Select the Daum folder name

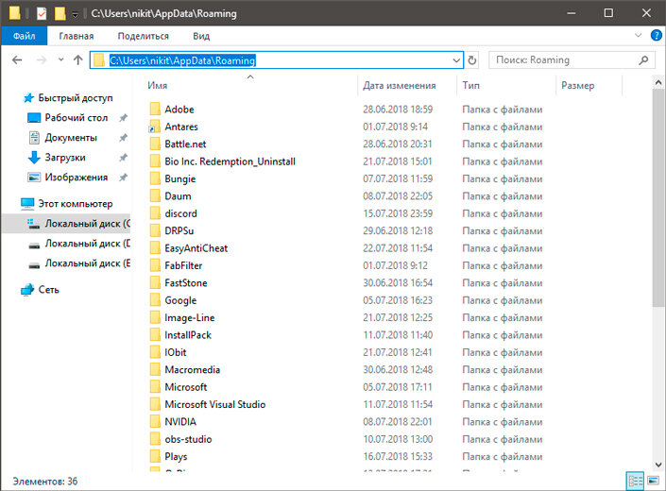[x=178, y=196]
